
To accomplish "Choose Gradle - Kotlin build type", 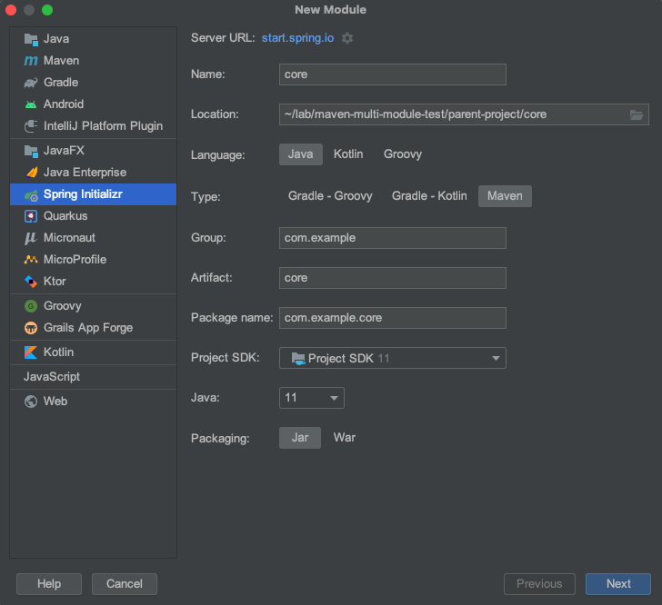I will (429, 195).
